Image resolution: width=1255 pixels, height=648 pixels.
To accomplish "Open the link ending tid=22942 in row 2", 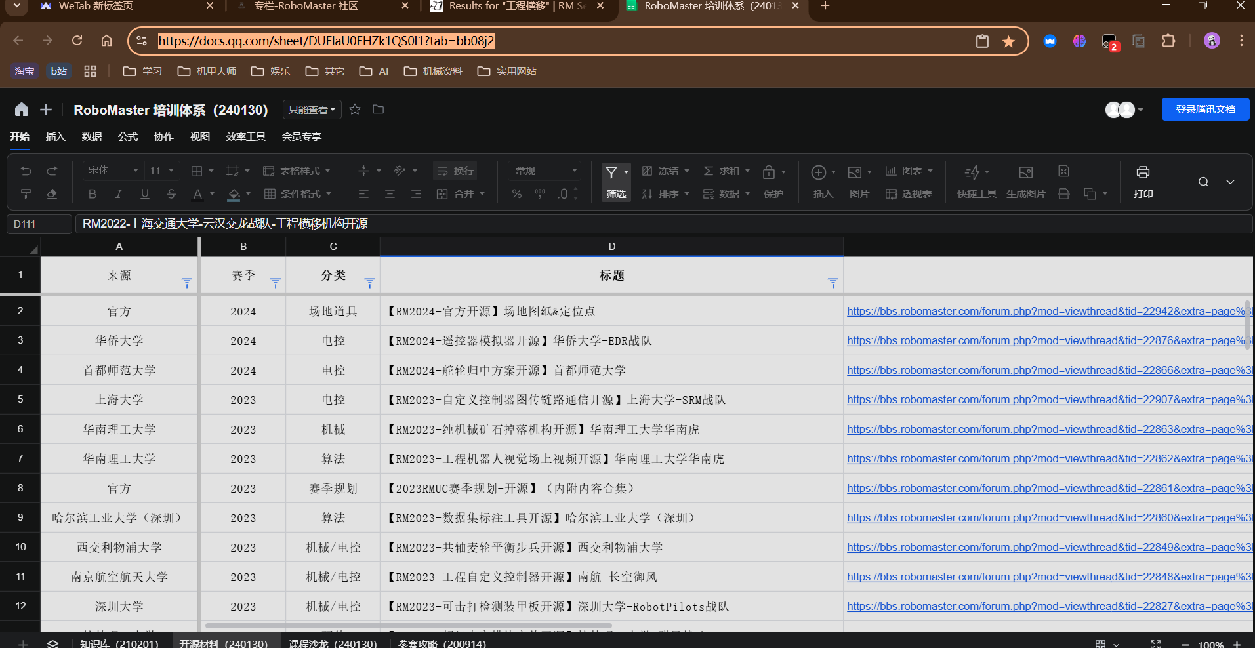I will [1048, 312].
